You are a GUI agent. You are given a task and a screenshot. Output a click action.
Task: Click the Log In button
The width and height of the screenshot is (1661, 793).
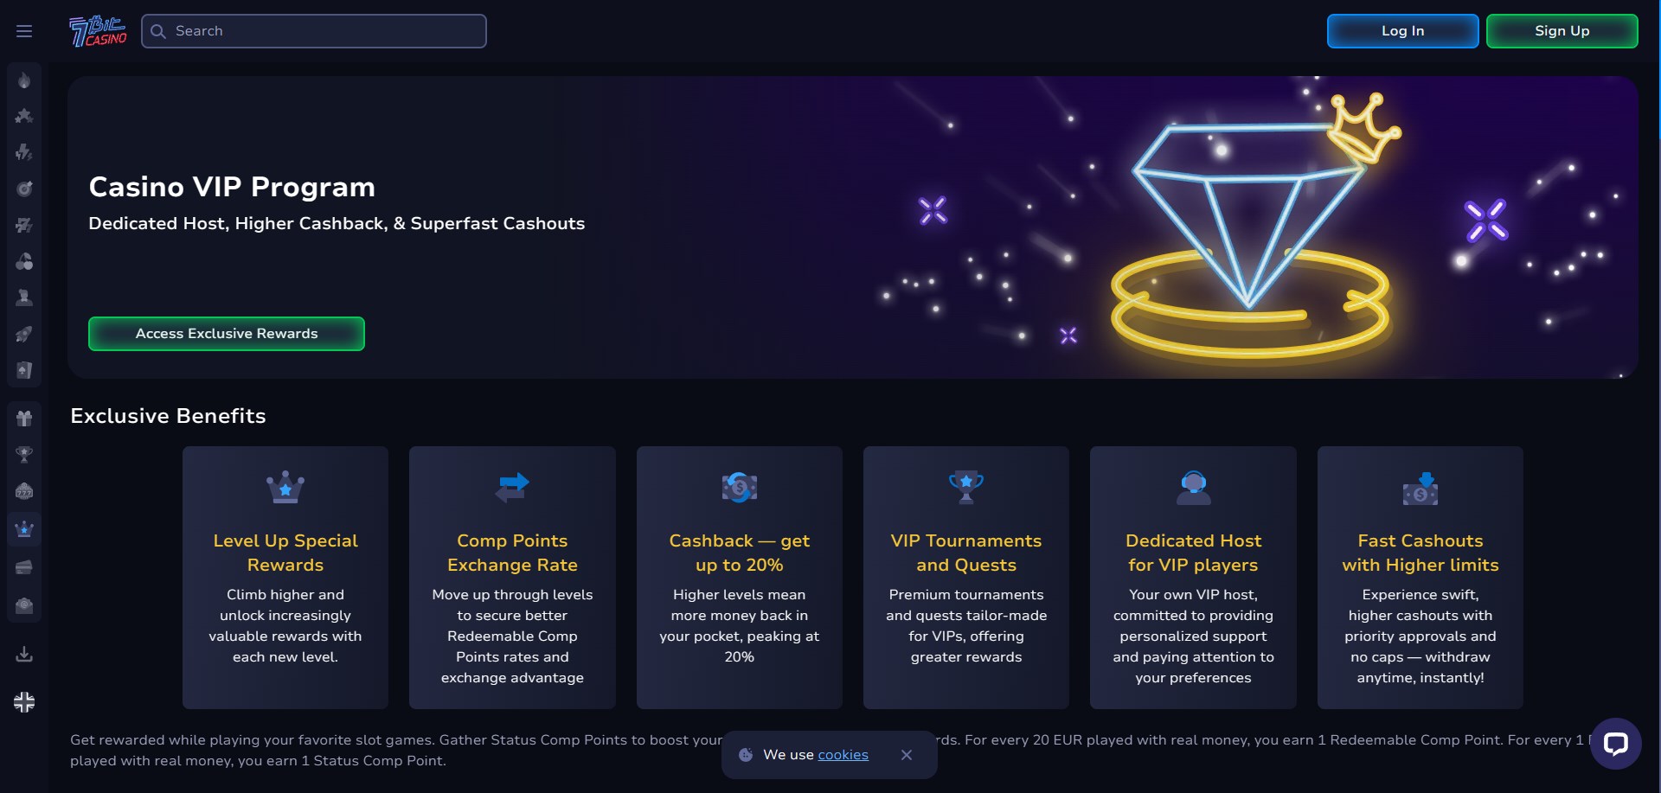pos(1402,31)
